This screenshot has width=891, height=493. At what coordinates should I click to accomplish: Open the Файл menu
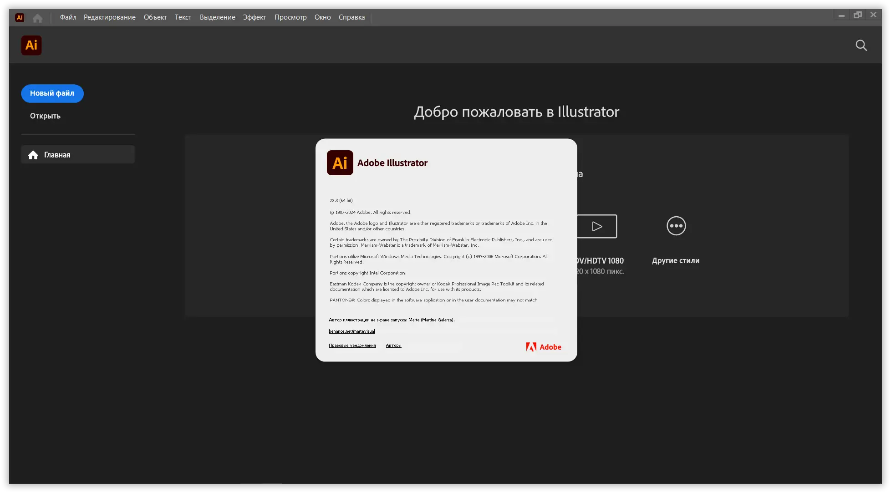point(68,17)
